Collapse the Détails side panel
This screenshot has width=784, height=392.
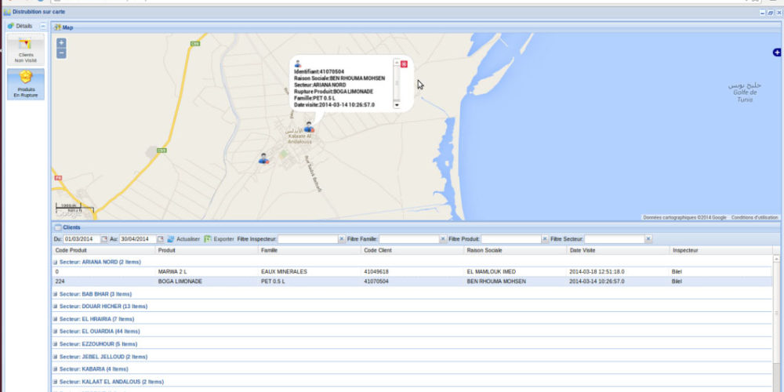[x=43, y=26]
